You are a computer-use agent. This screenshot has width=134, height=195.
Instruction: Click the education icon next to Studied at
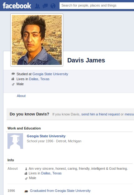13,74
